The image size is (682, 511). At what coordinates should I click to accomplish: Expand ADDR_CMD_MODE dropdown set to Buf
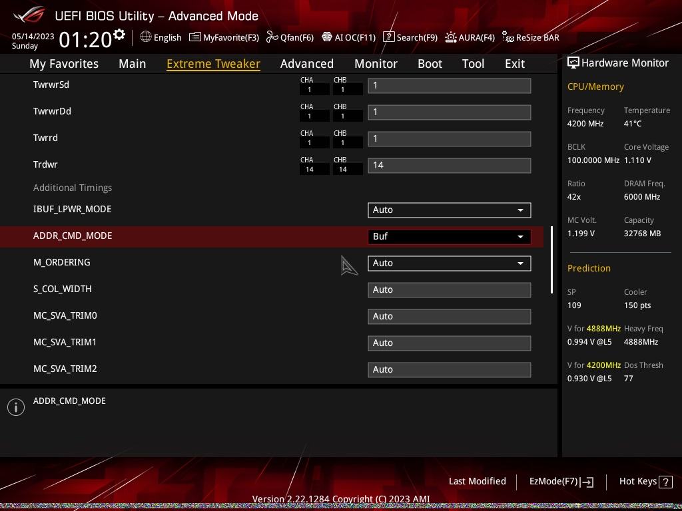[x=450, y=236]
